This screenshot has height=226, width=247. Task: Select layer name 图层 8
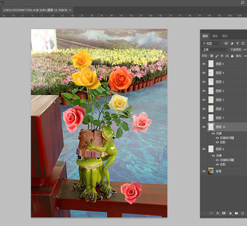220,149
